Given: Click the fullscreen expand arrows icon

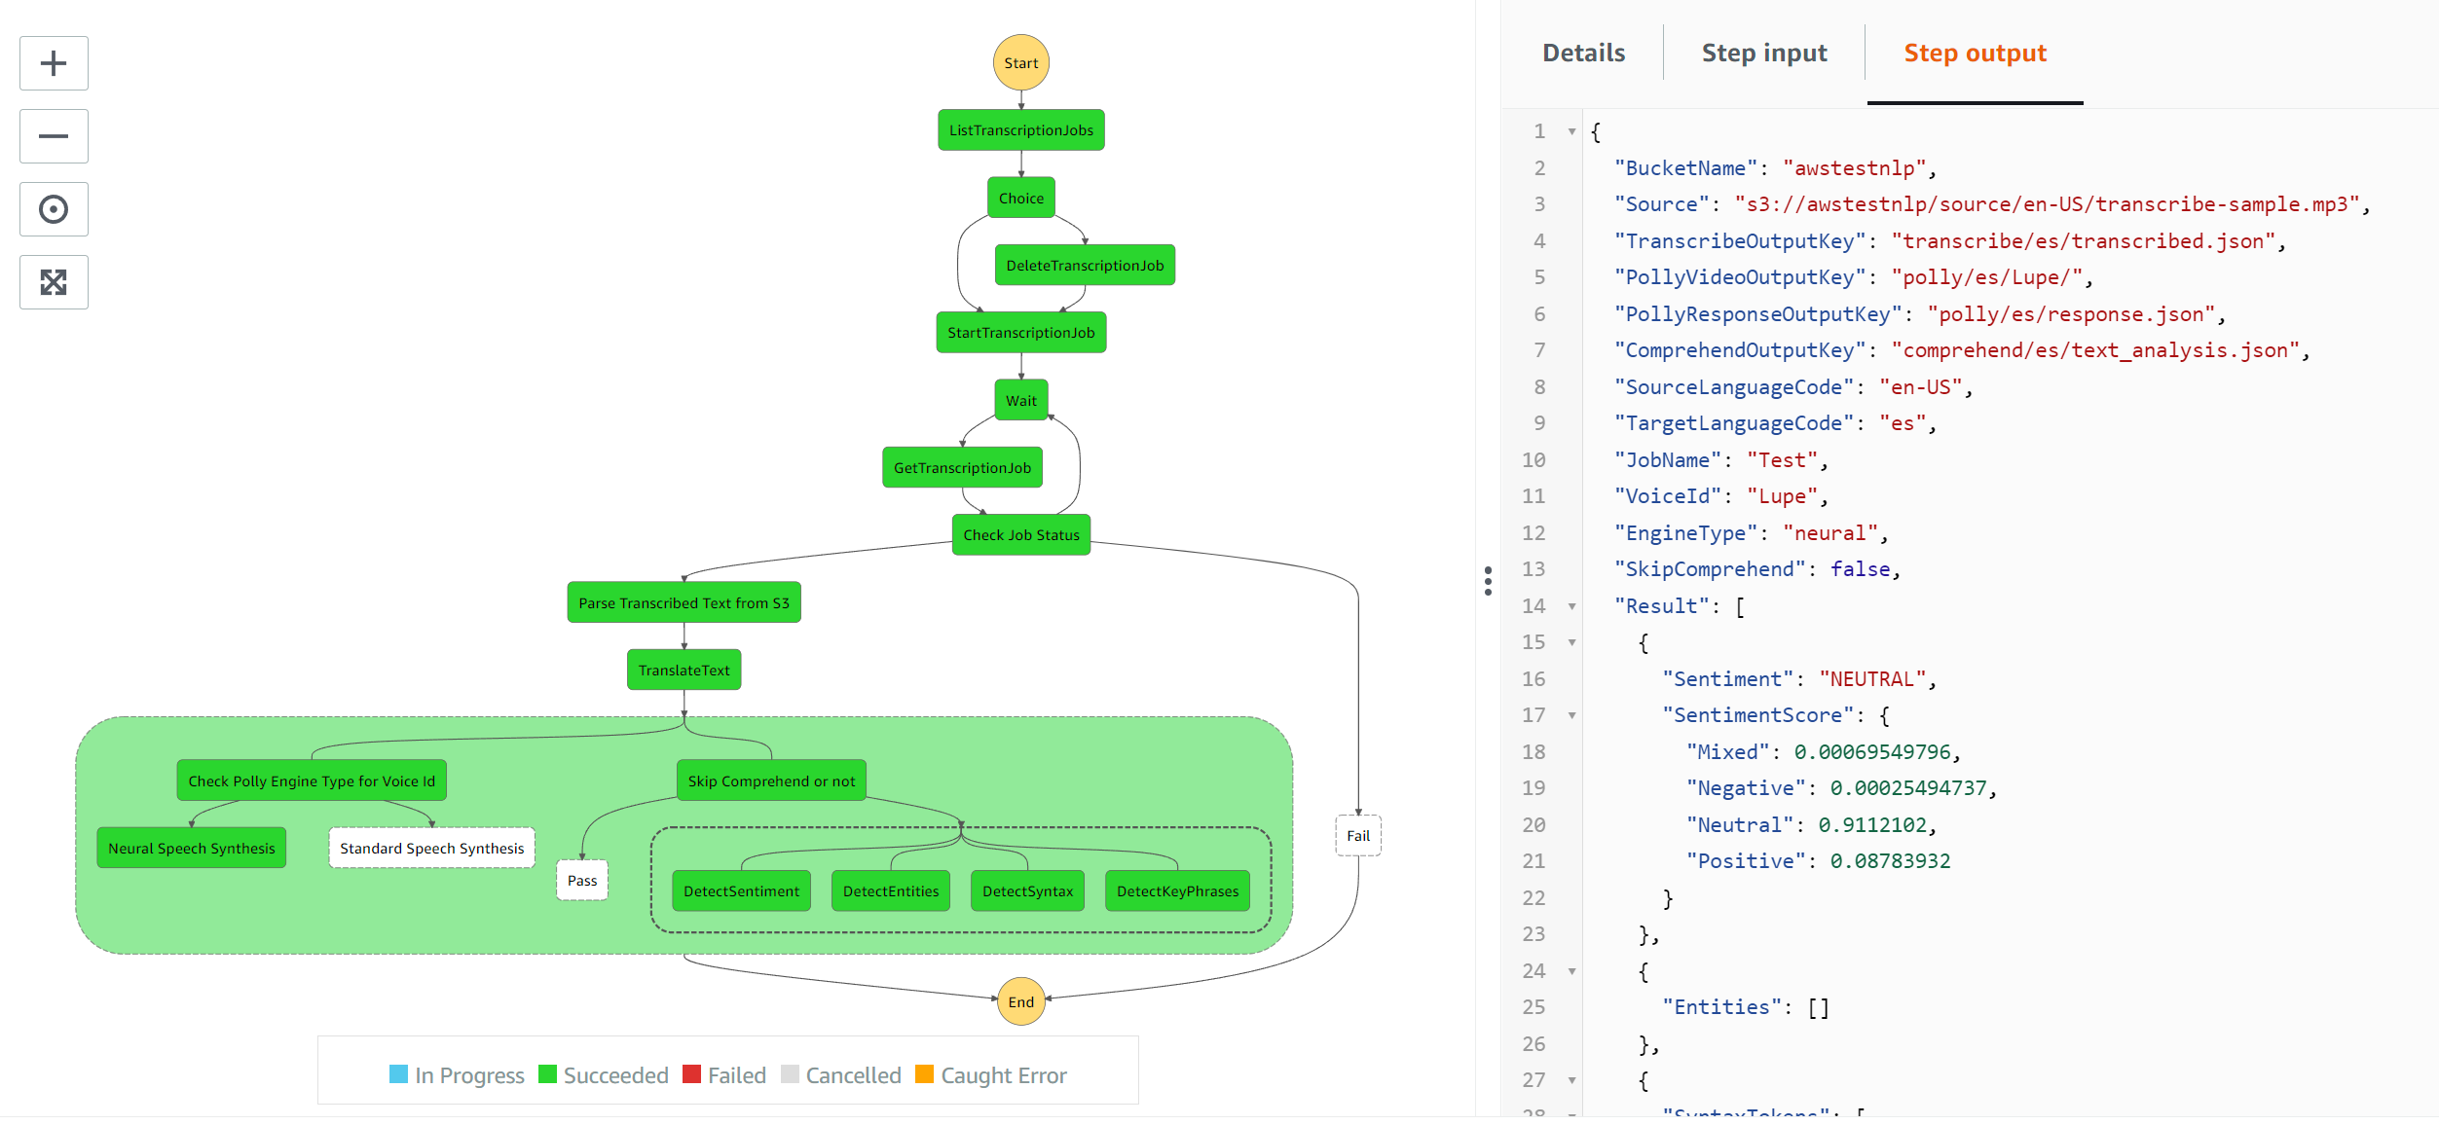Looking at the screenshot, I should [x=54, y=282].
